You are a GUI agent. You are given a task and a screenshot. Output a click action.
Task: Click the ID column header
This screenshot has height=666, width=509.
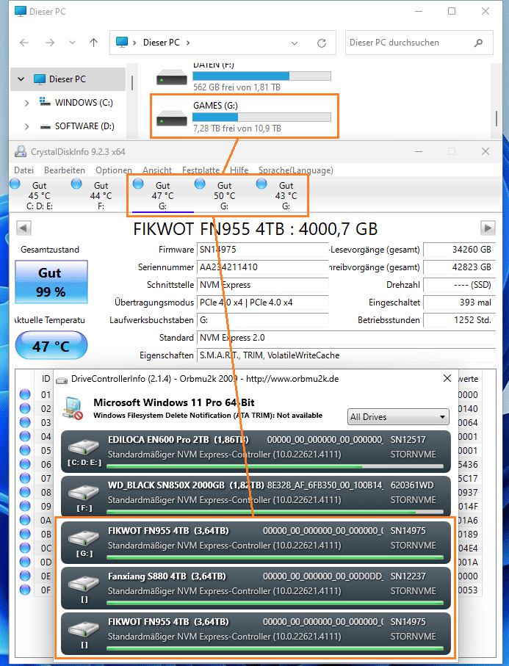coord(46,379)
